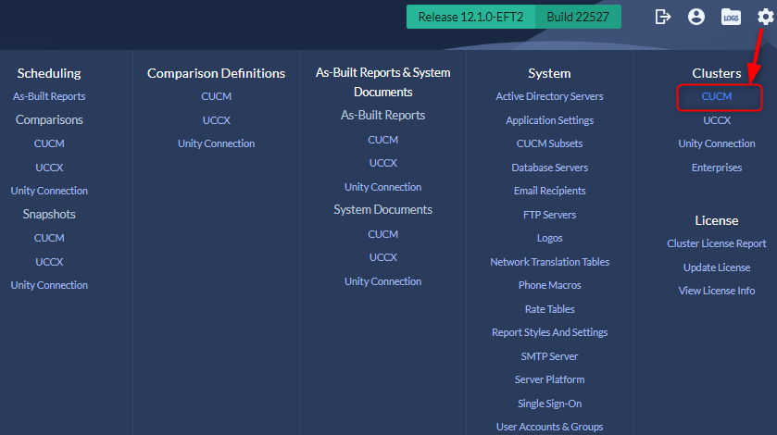Open Network Translation Tables

[x=549, y=262]
